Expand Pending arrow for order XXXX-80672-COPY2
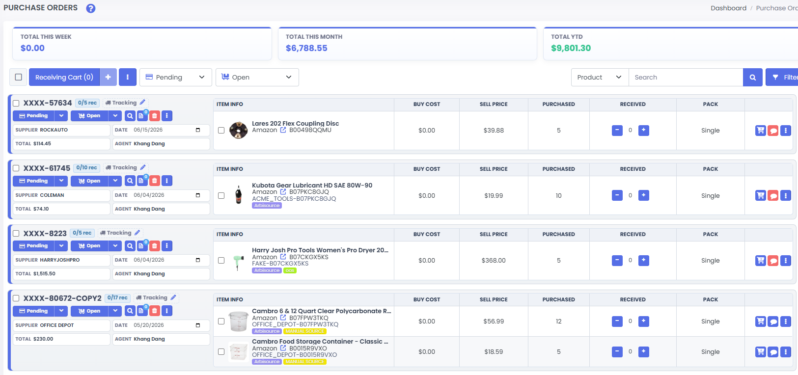 pyautogui.click(x=61, y=311)
